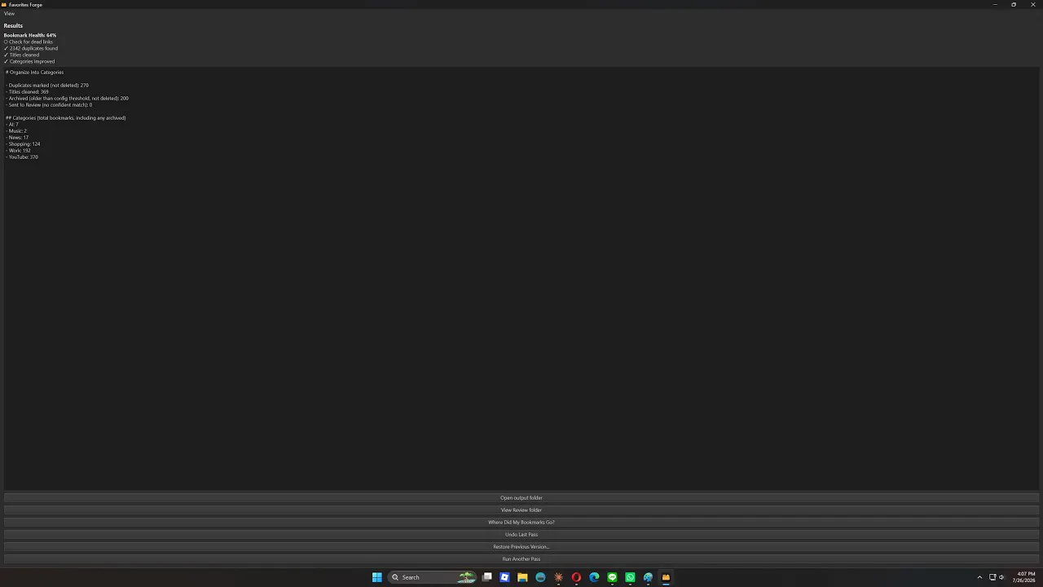
Task: Click the Organize Into Categories heading
Action: click(35, 73)
